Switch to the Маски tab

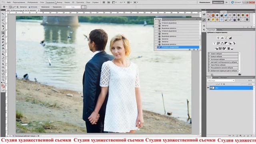[x=219, y=30]
